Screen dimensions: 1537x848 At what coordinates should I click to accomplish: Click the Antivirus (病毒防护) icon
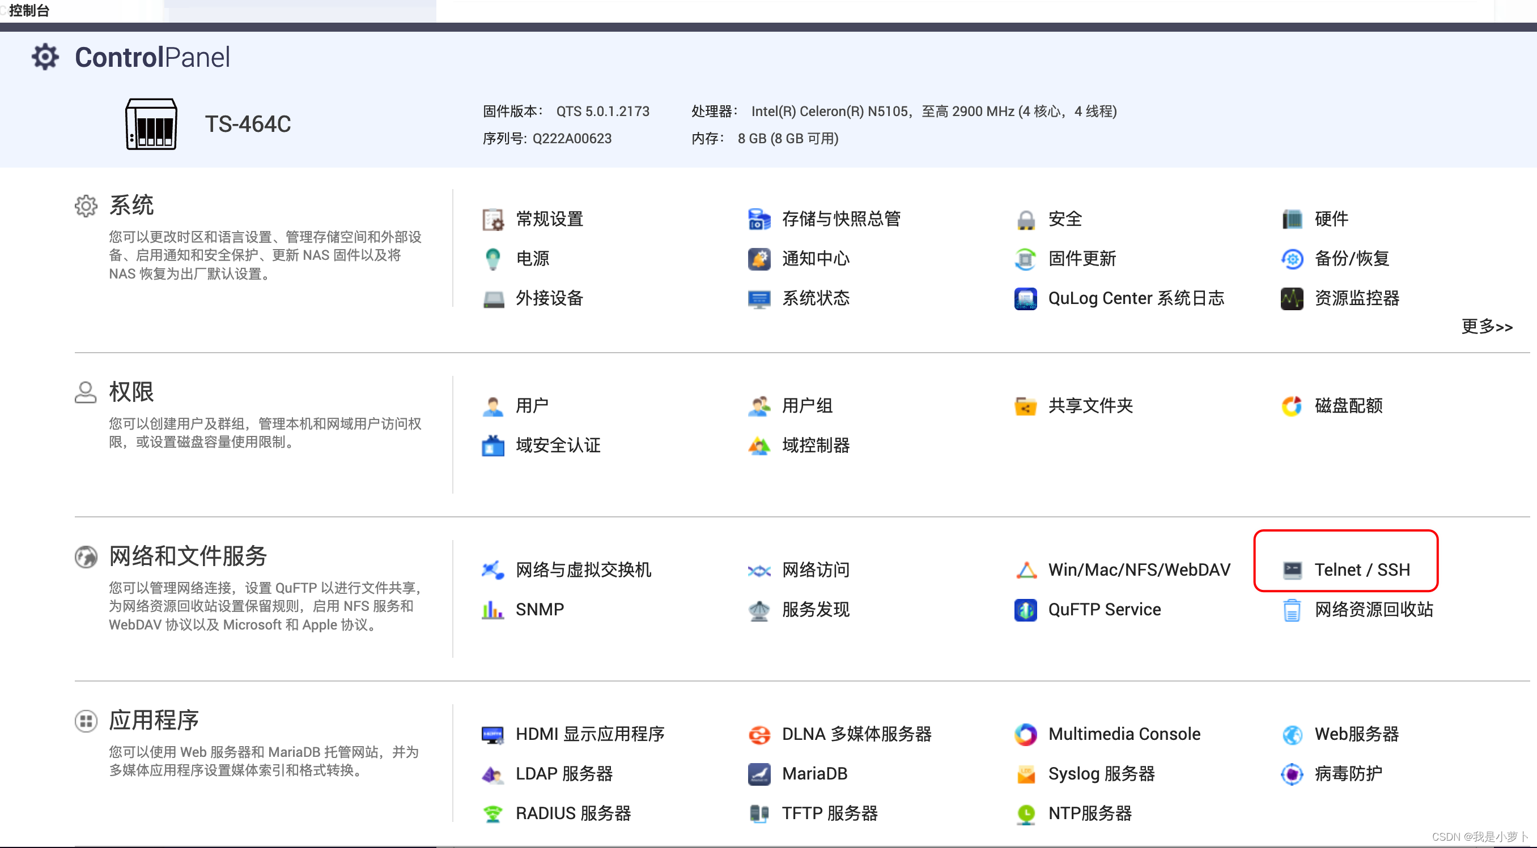pos(1292,774)
